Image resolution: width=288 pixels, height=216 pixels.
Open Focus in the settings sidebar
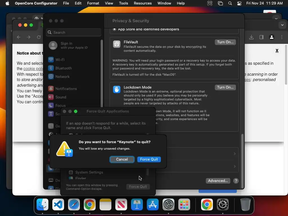click(57, 105)
